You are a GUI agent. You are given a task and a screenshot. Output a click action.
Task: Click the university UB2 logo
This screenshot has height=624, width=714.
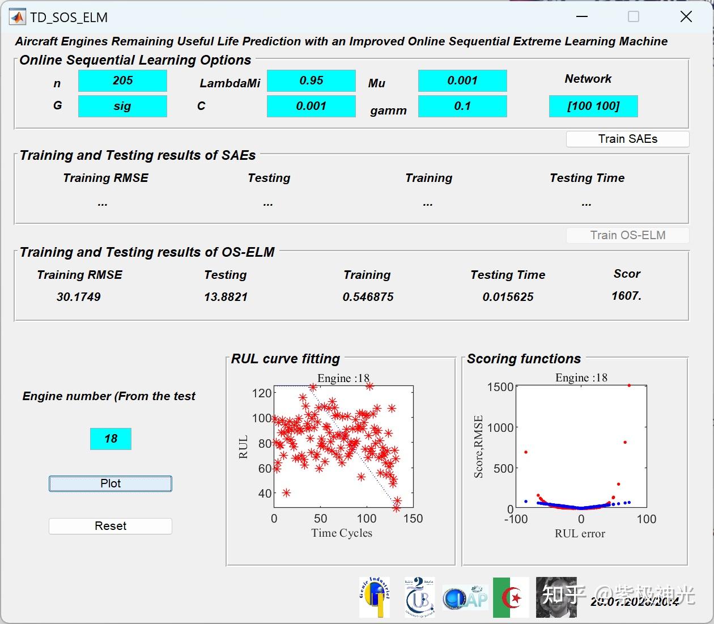point(420,597)
